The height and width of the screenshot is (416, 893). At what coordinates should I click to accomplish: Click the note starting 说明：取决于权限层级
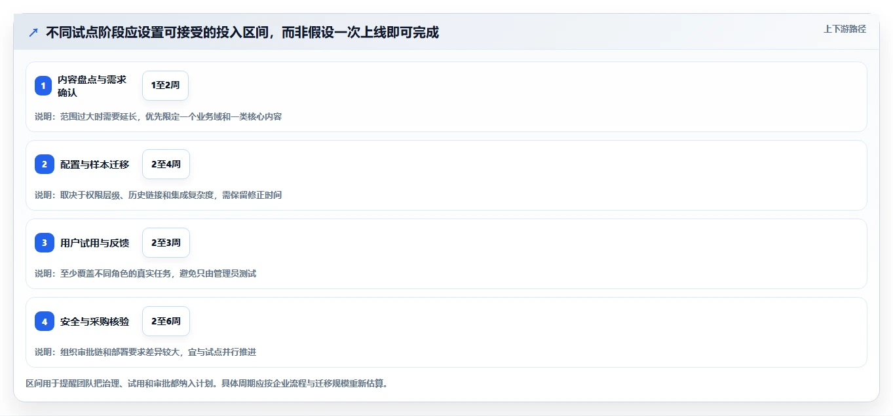point(159,195)
